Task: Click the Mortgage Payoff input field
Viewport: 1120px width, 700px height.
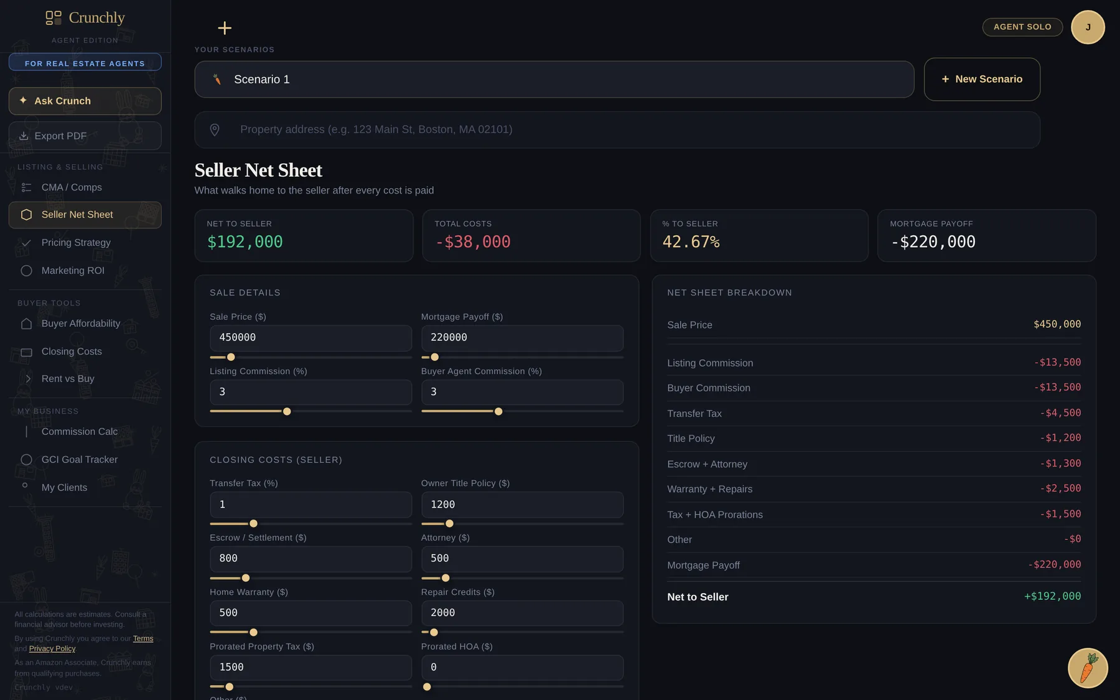Action: point(522,338)
